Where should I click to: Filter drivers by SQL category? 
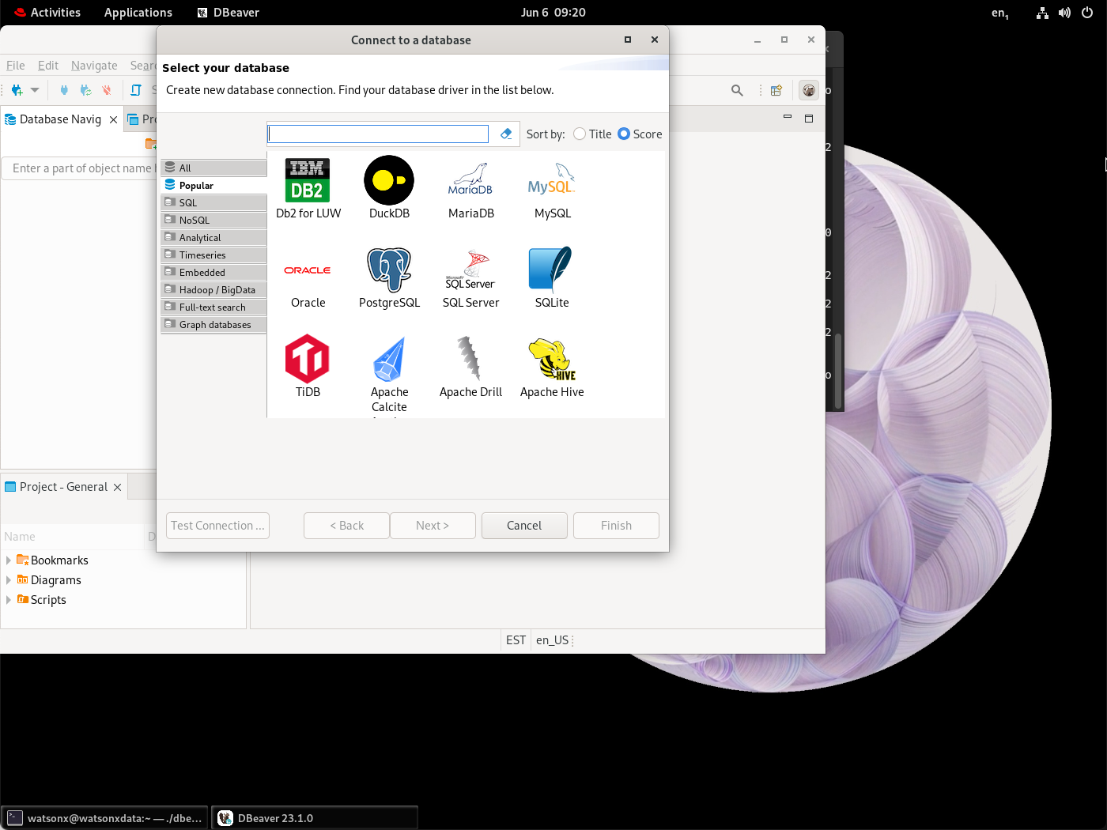[x=213, y=202]
